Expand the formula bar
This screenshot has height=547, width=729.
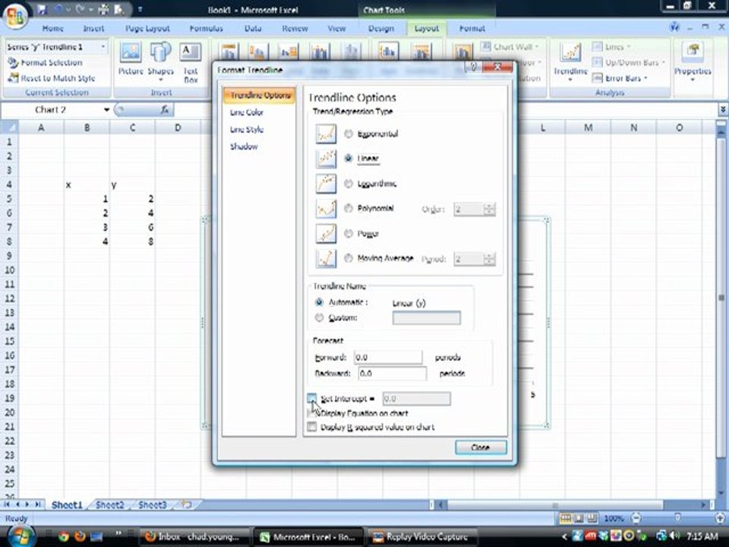pos(722,109)
